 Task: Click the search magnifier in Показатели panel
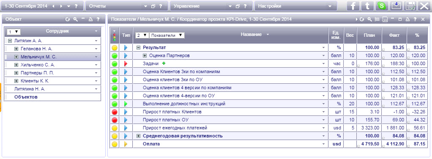(x=370, y=19)
